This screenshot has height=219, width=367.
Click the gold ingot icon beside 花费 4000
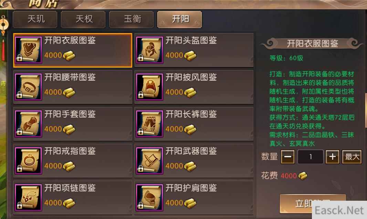tap(303, 176)
